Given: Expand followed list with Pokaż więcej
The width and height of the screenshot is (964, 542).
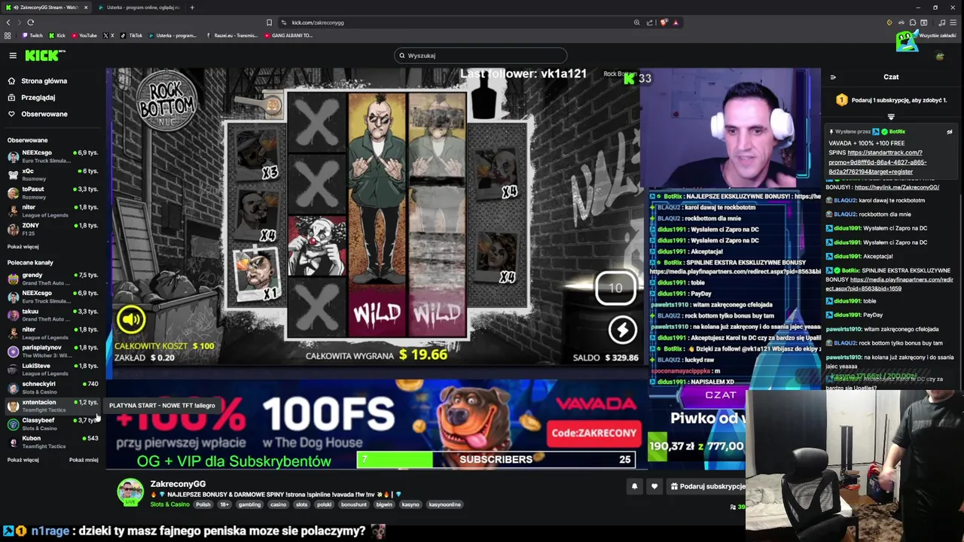Looking at the screenshot, I should (x=23, y=246).
